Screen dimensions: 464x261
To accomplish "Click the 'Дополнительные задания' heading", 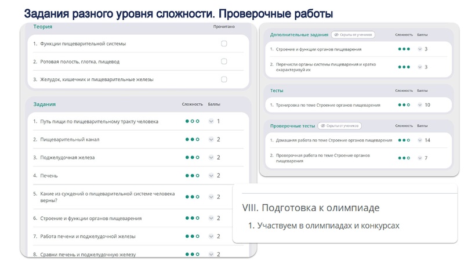I will pos(299,35).
